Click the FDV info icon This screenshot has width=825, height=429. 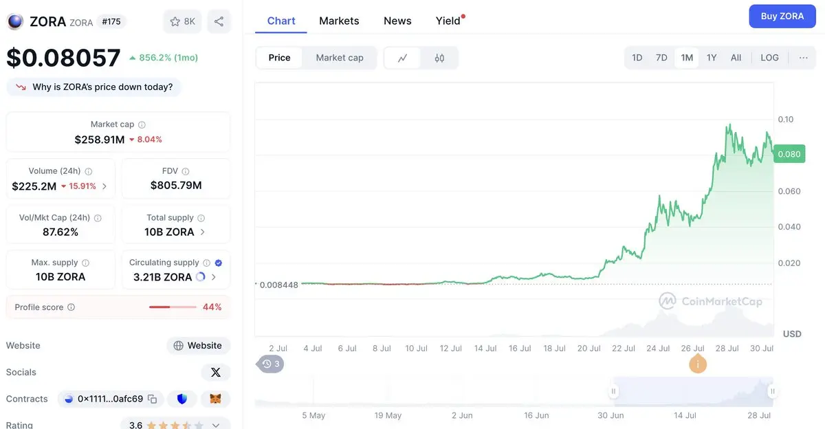(185, 171)
